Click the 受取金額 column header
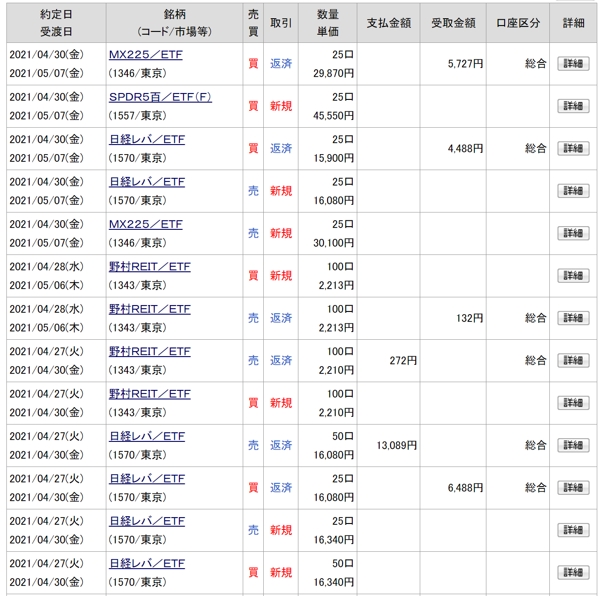Image resolution: width=600 pixels, height=596 pixels. click(x=453, y=23)
